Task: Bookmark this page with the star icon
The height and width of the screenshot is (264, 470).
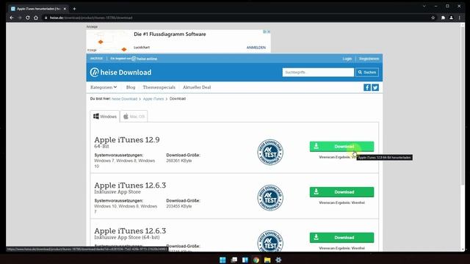Action: [x=433, y=18]
